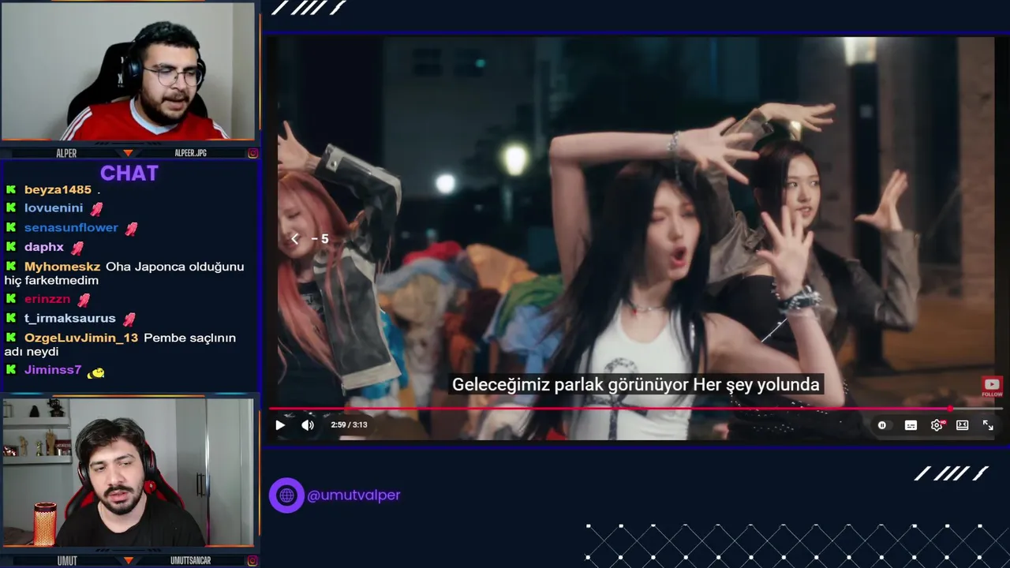Image resolution: width=1010 pixels, height=568 pixels.
Task: Click the 2:59 / 3:13 time display
Action: [x=349, y=424]
